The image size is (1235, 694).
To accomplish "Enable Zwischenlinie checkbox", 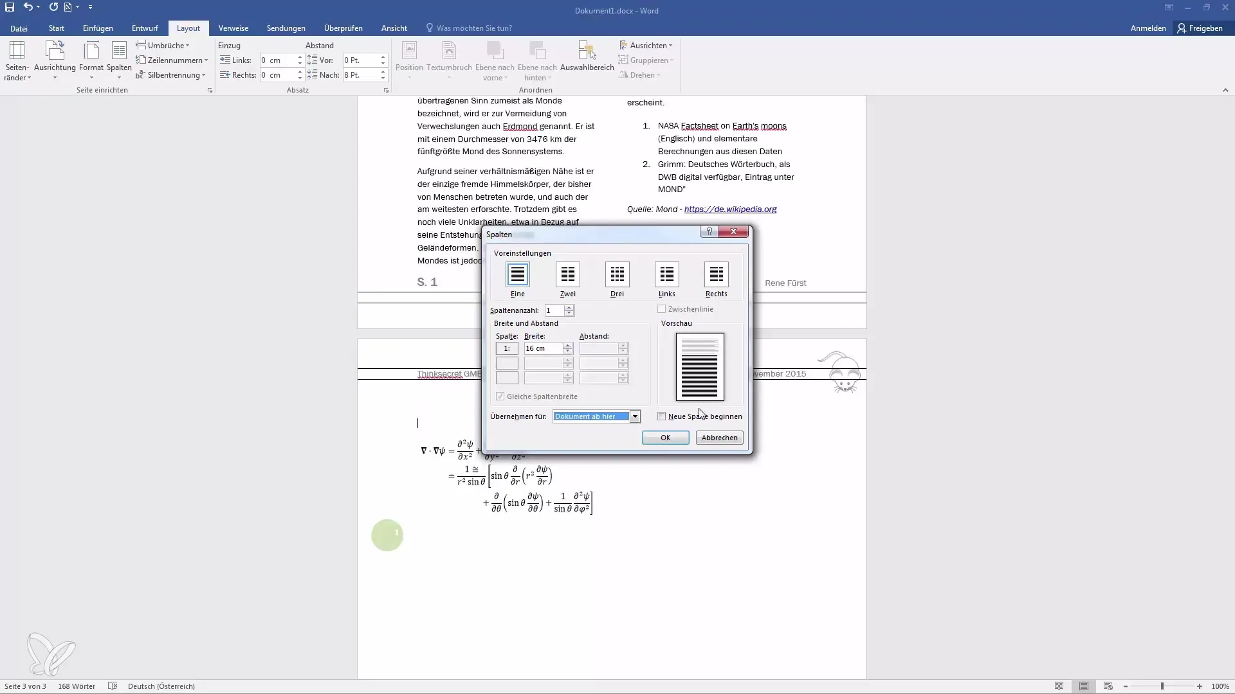I will tap(661, 309).
